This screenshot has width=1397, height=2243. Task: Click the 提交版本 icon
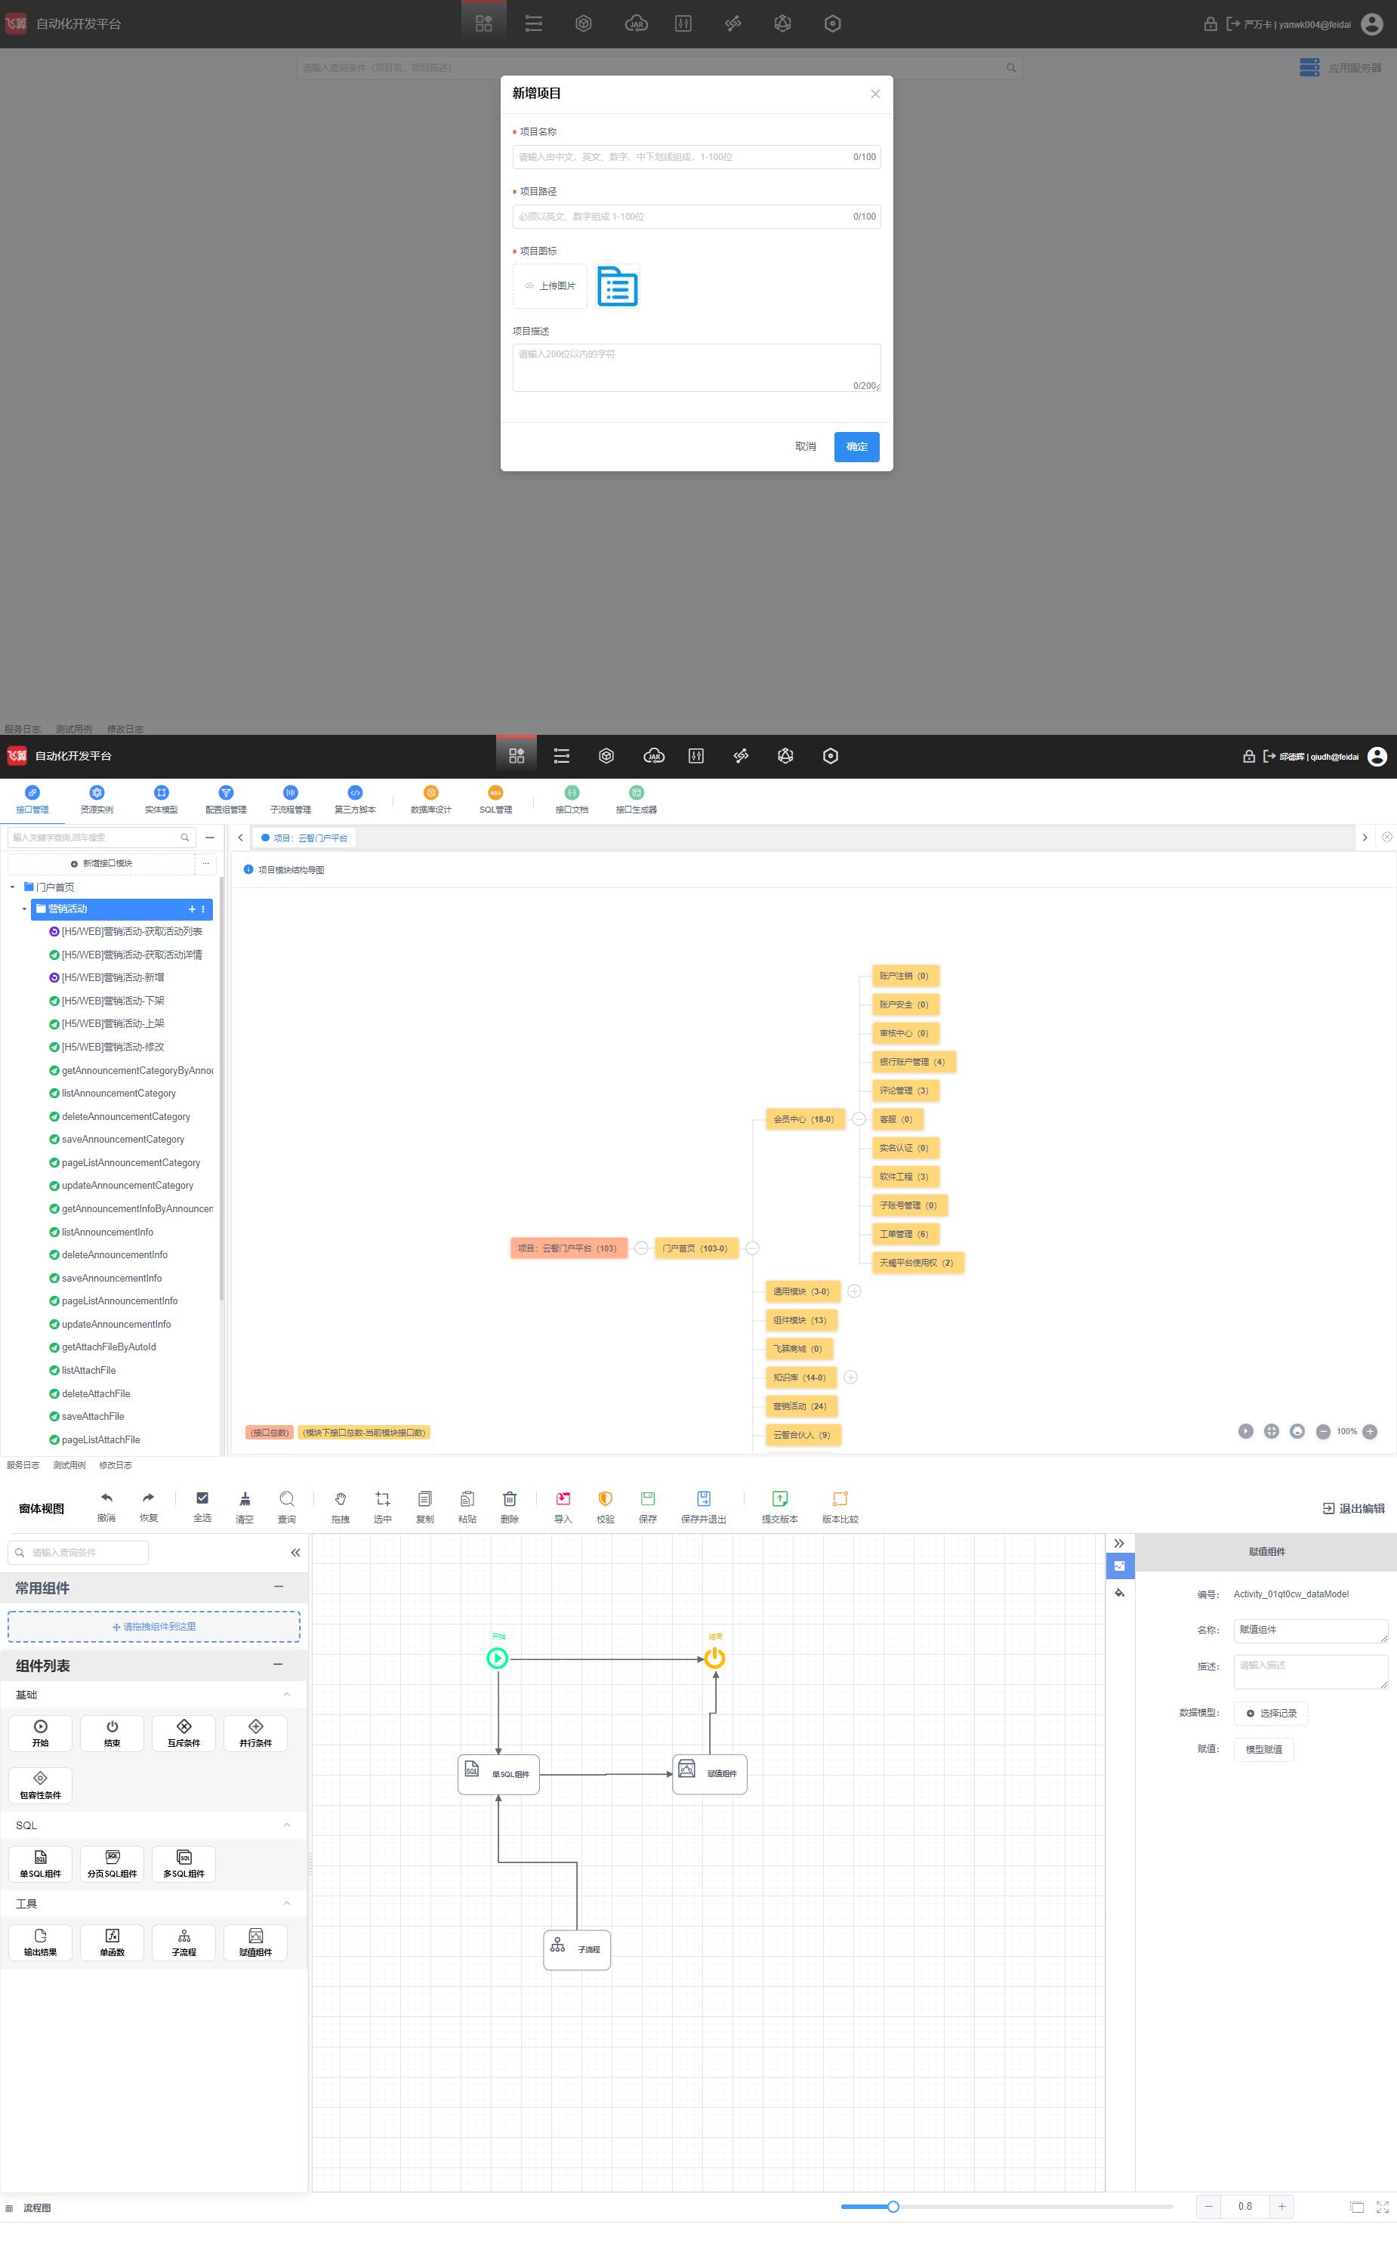pos(779,1498)
